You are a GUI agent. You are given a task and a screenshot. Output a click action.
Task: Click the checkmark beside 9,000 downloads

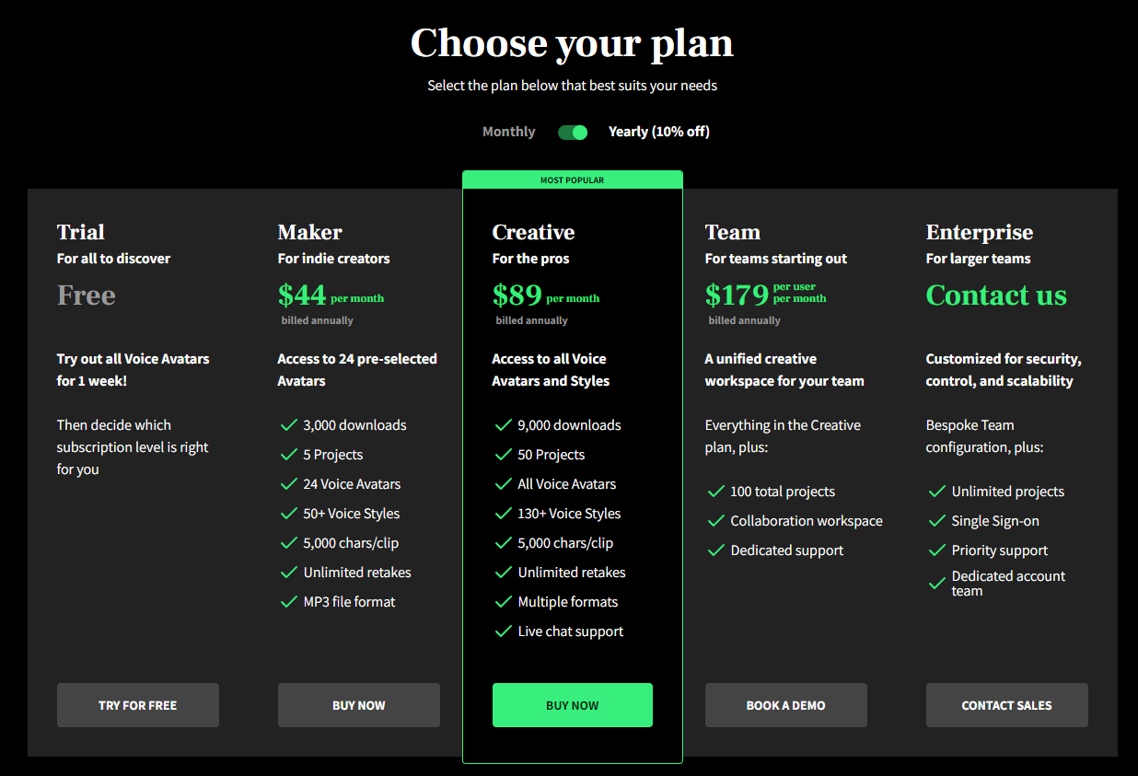[x=503, y=425]
